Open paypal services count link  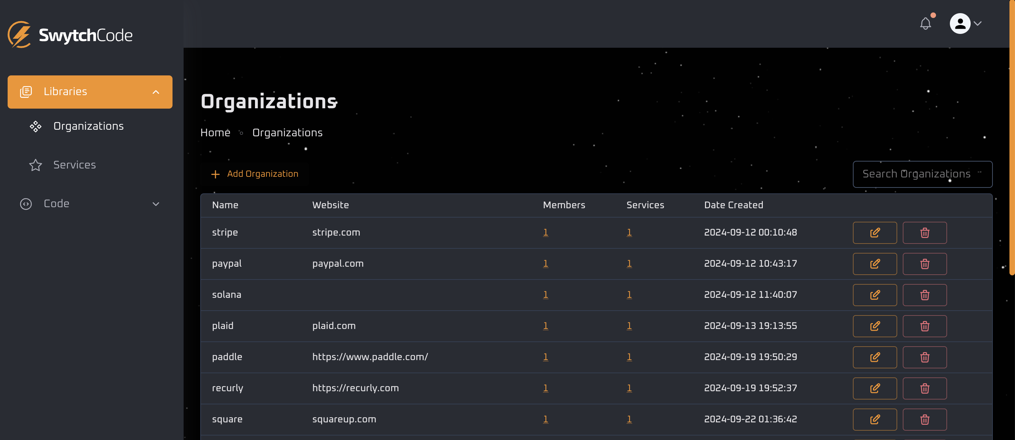(629, 263)
